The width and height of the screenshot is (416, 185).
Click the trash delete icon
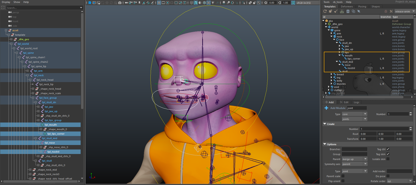(348, 11)
